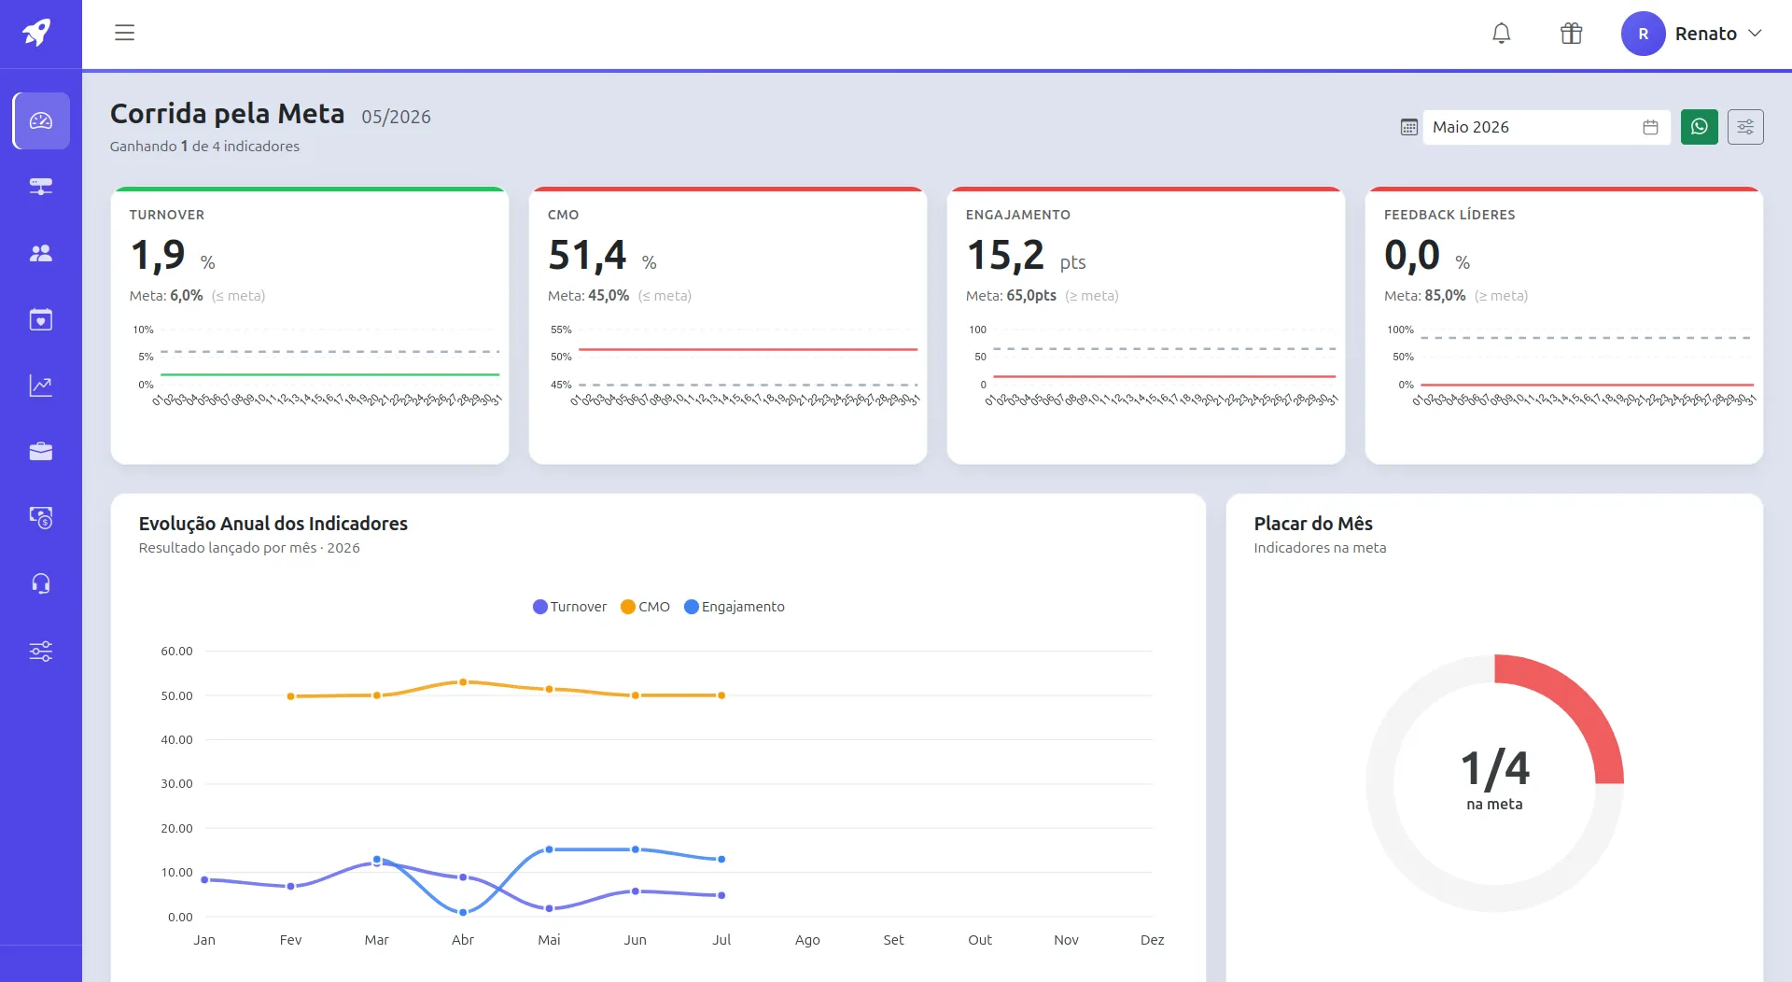
Task: Open the briefcase sidebar icon
Action: click(x=41, y=452)
